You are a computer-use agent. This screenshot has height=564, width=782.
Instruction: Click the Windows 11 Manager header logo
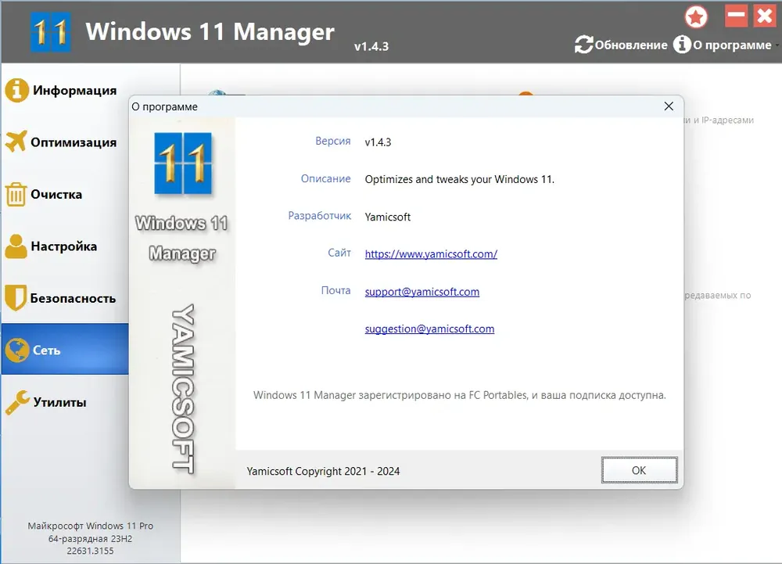pos(50,32)
